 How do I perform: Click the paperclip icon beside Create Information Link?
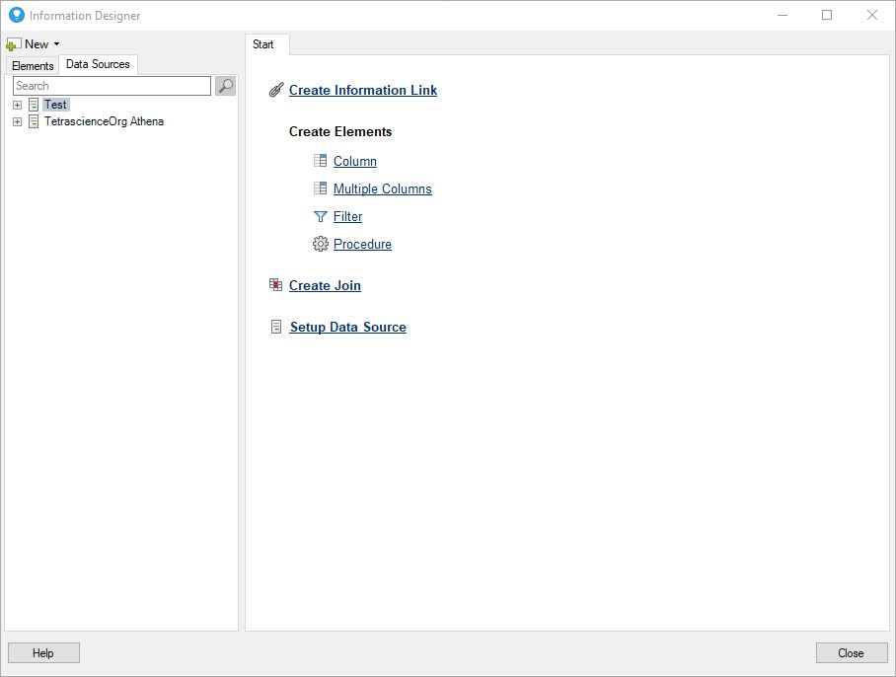275,90
